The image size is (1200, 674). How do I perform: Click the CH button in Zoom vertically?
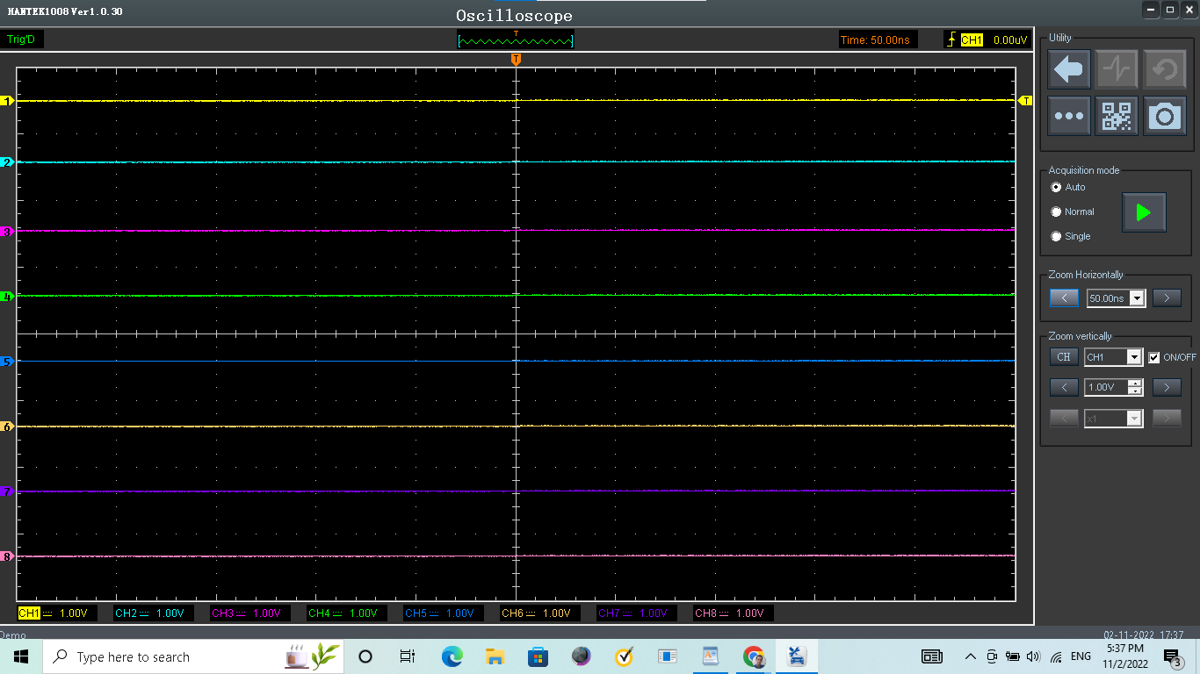pyautogui.click(x=1064, y=357)
